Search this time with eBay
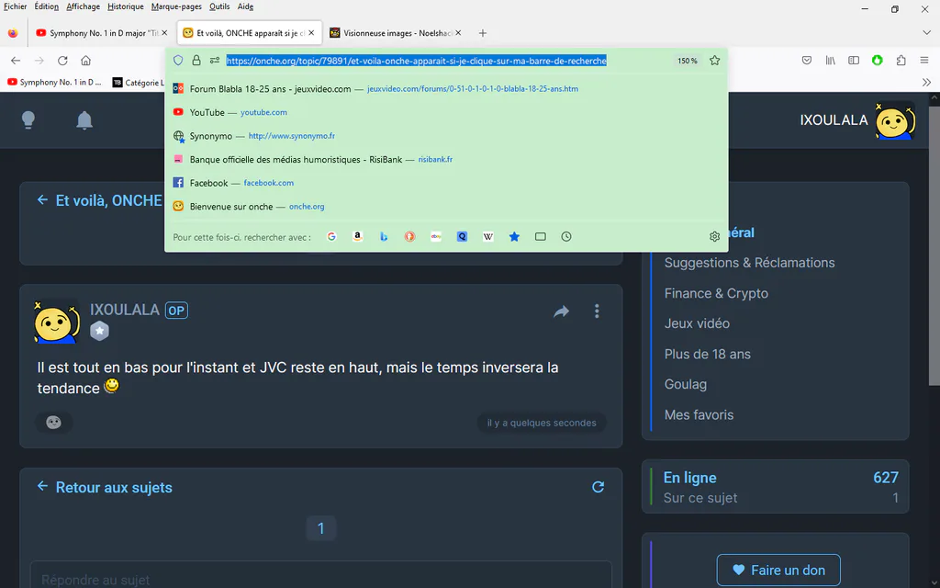The image size is (940, 588). point(436,236)
